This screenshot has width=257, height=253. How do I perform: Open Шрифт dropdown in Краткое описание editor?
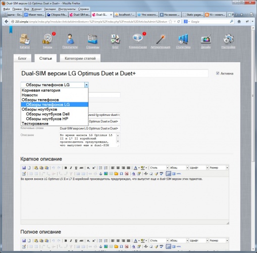click(199, 167)
